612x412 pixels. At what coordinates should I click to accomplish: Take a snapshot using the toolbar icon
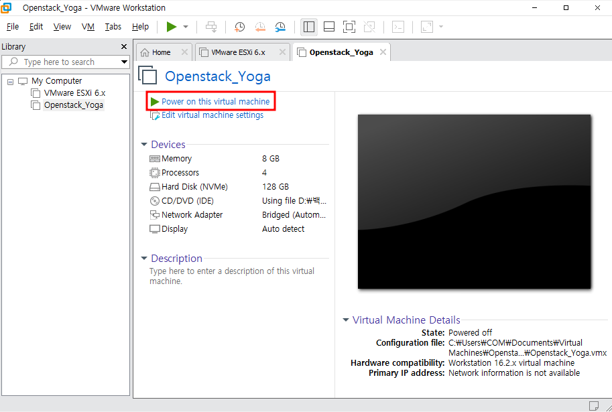(239, 27)
